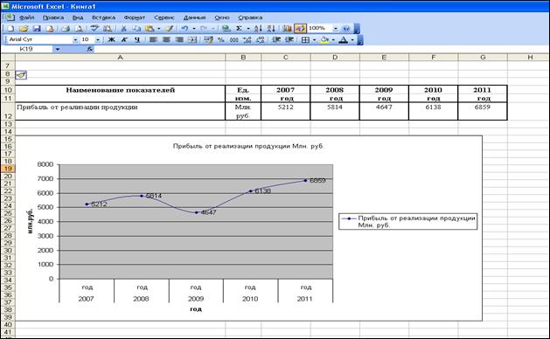This screenshot has height=339, width=550.
Task: Click the Format Painter brush icon
Action: (170, 29)
